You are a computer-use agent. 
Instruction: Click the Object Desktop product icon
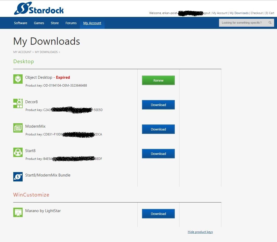click(18, 79)
